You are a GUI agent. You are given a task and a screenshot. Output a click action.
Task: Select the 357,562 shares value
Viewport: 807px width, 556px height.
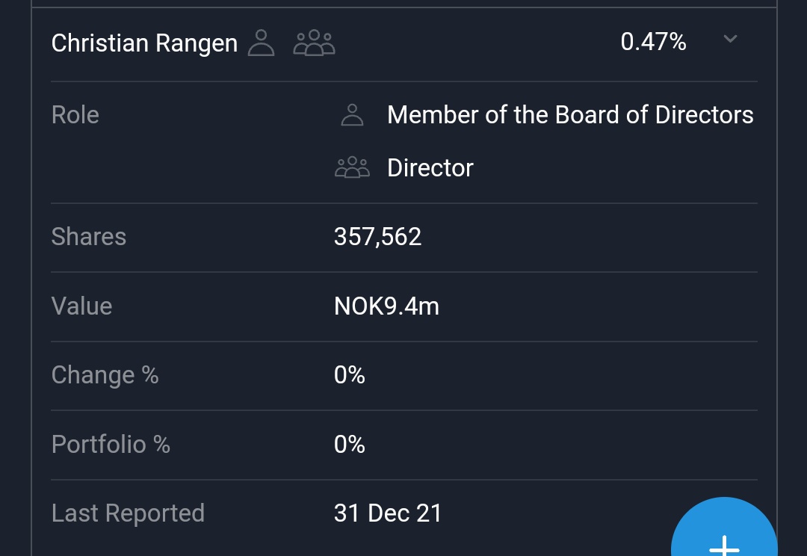tap(378, 237)
